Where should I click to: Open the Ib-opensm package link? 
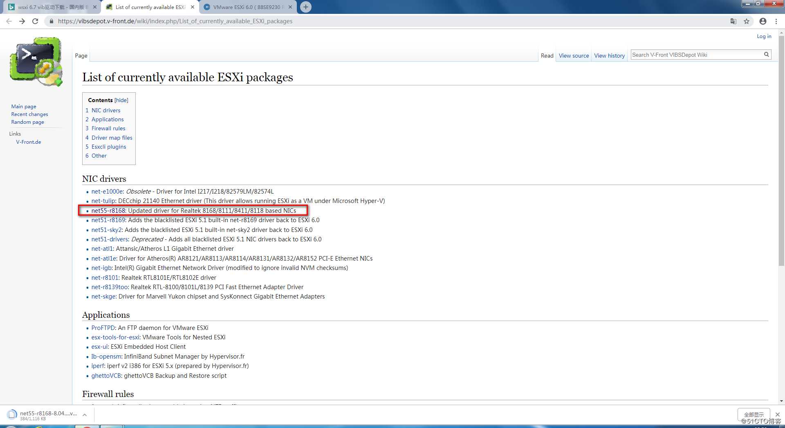tap(106, 356)
